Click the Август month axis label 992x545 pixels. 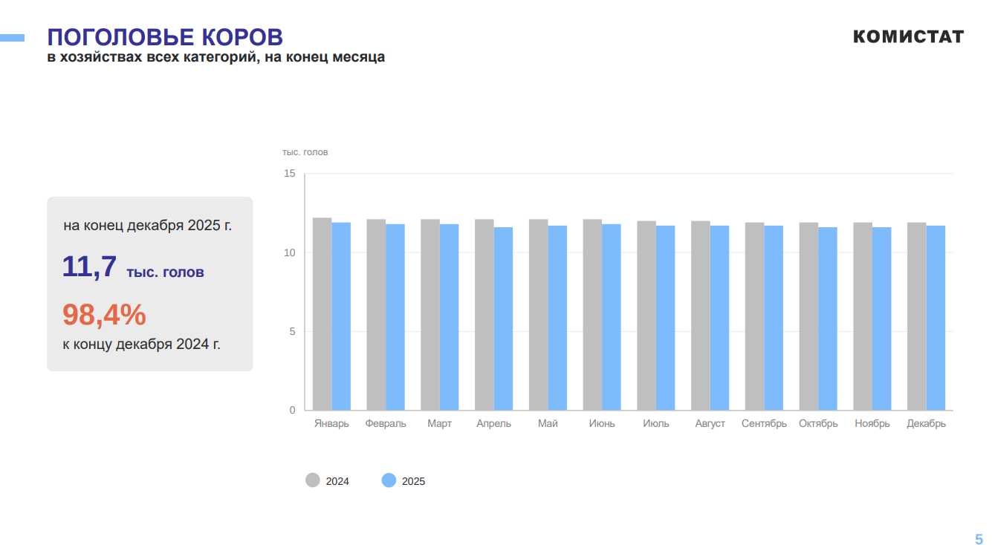point(710,424)
